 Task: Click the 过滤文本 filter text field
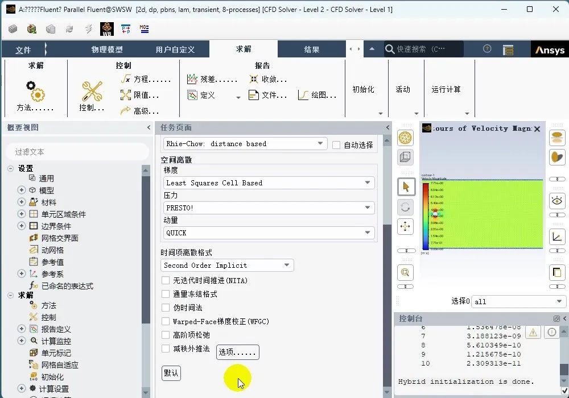77,152
